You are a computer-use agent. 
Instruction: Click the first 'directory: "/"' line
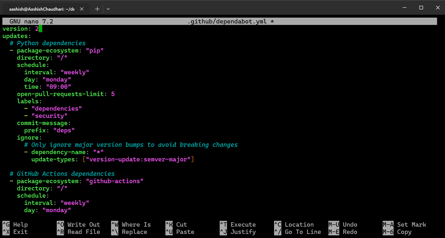[42, 58]
